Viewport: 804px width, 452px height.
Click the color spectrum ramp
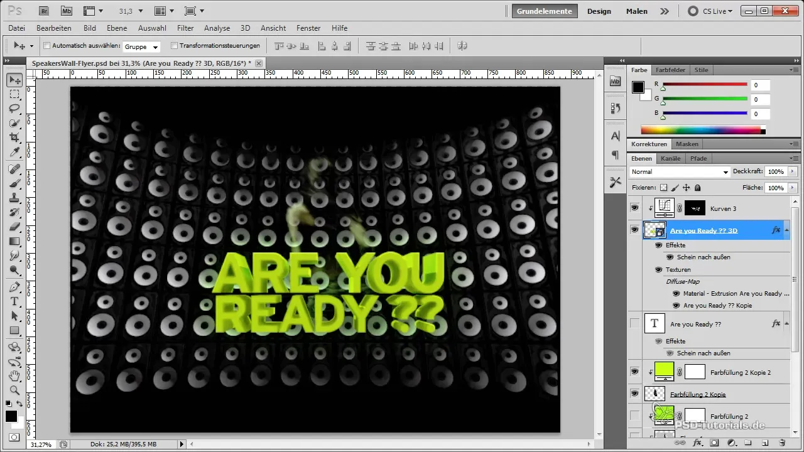point(703,131)
